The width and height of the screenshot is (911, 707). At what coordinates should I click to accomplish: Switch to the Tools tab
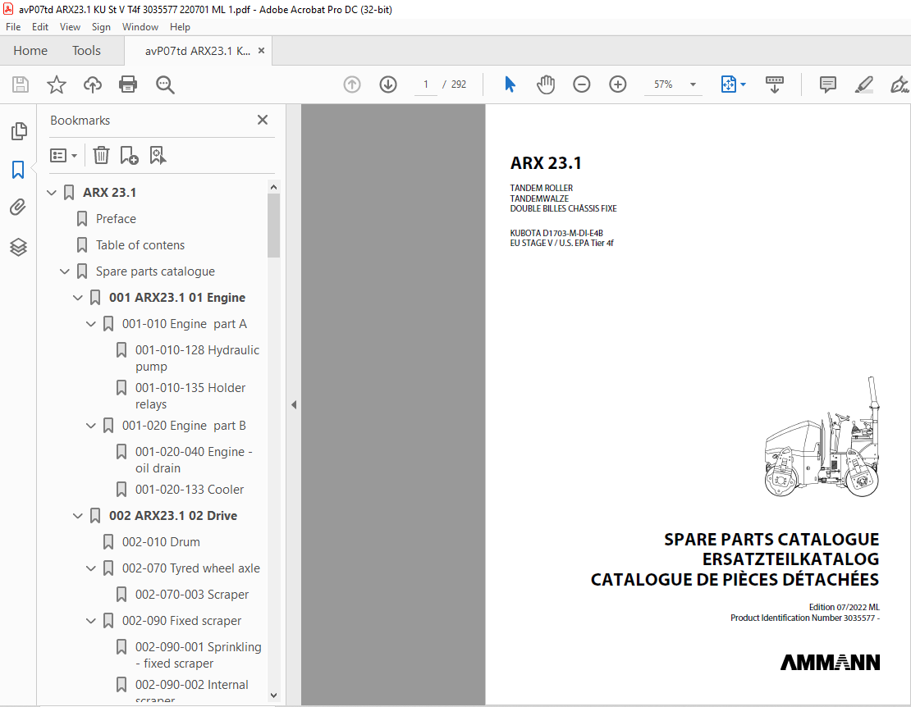[x=86, y=51]
